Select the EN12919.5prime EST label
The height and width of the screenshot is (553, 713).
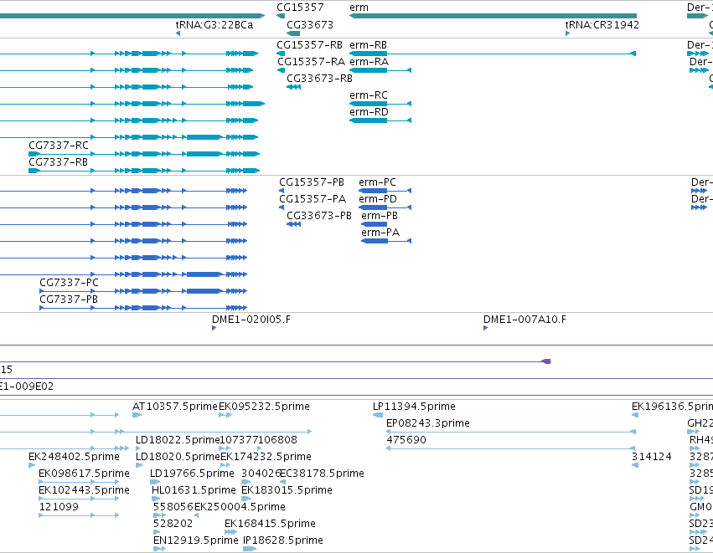coord(195,540)
